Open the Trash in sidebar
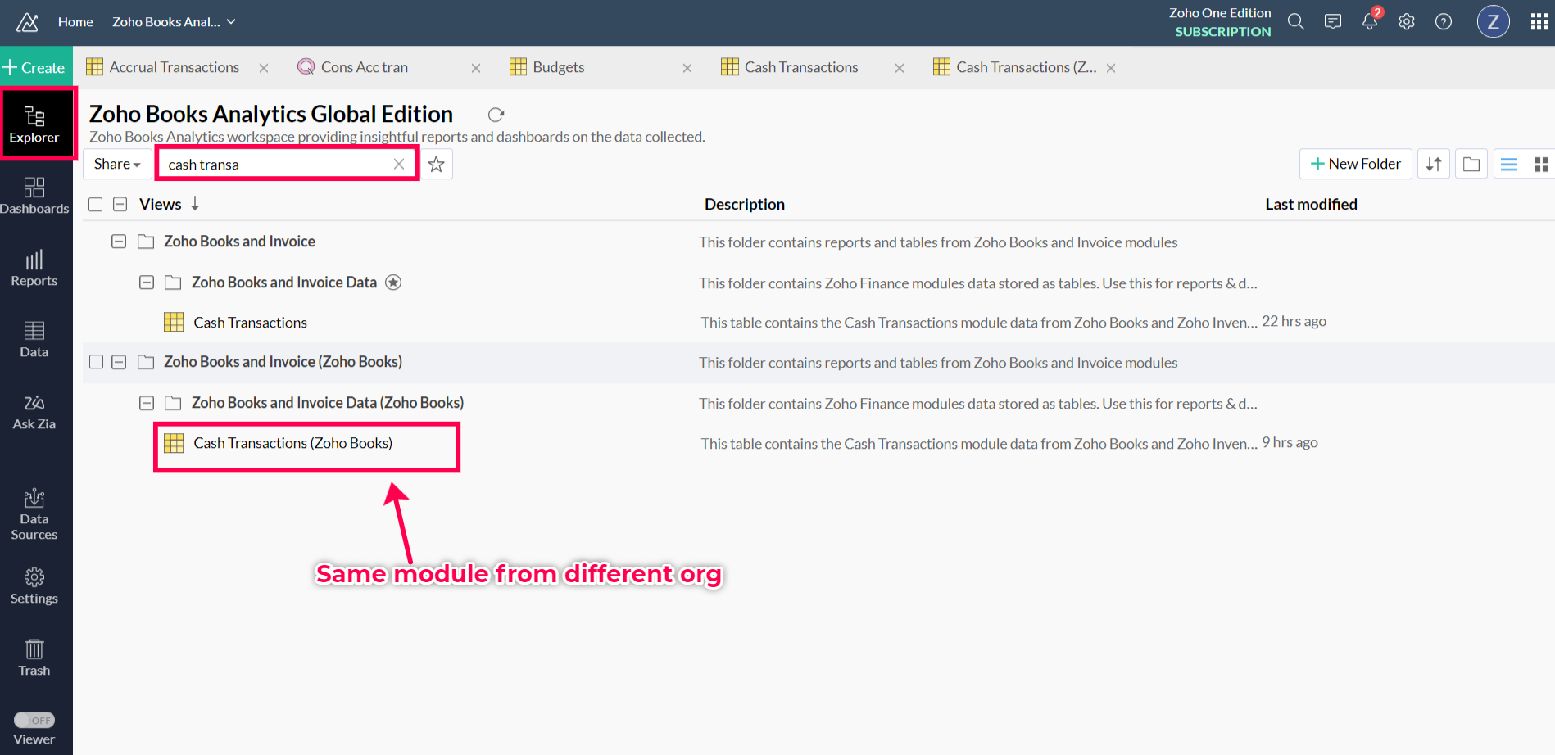Viewport: 1555px width, 755px height. [34, 658]
